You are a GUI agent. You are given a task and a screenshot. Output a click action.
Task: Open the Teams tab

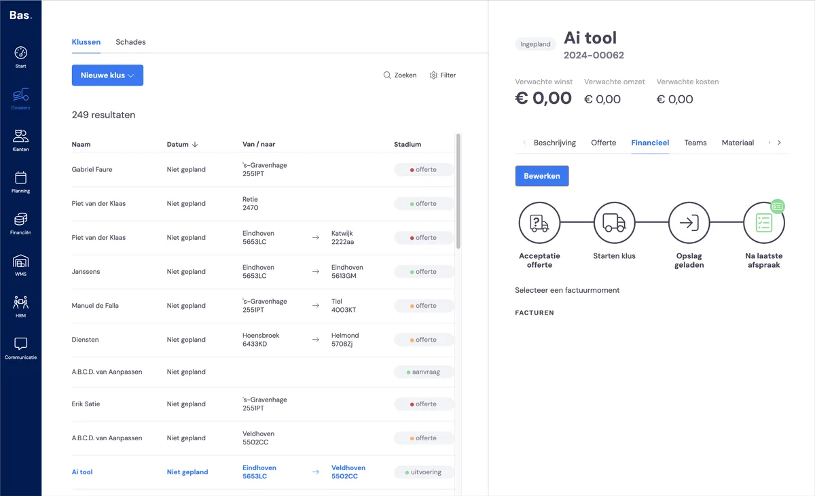[695, 143]
